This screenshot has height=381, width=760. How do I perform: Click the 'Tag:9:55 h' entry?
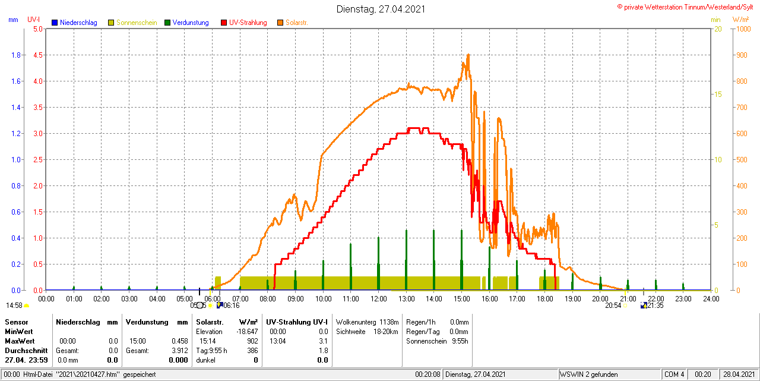point(211,351)
